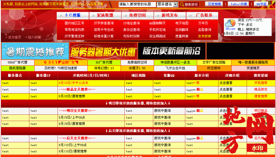Click the 明日精品 rating text

click(x=261, y=111)
